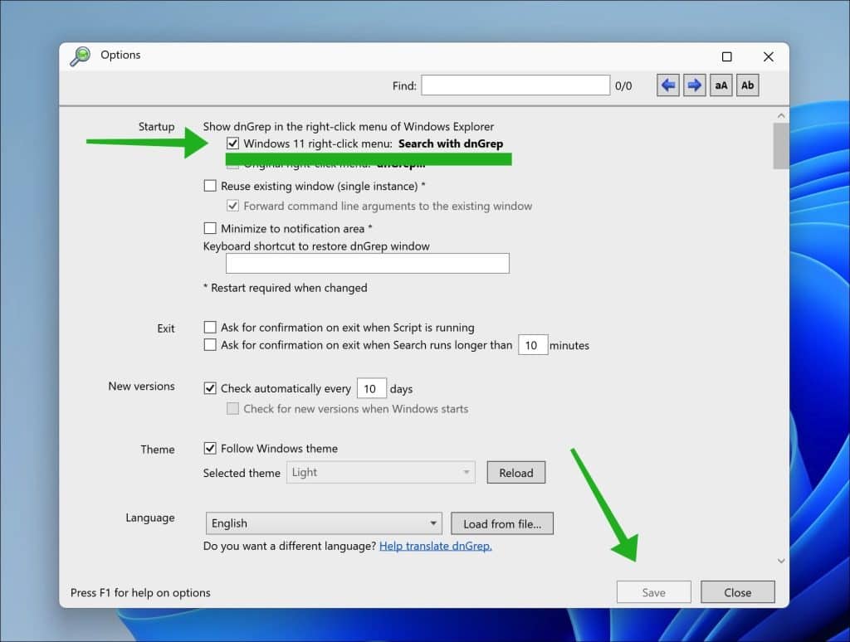Check confirmation on exit when Script is running
This screenshot has height=642, width=850.
(x=210, y=328)
